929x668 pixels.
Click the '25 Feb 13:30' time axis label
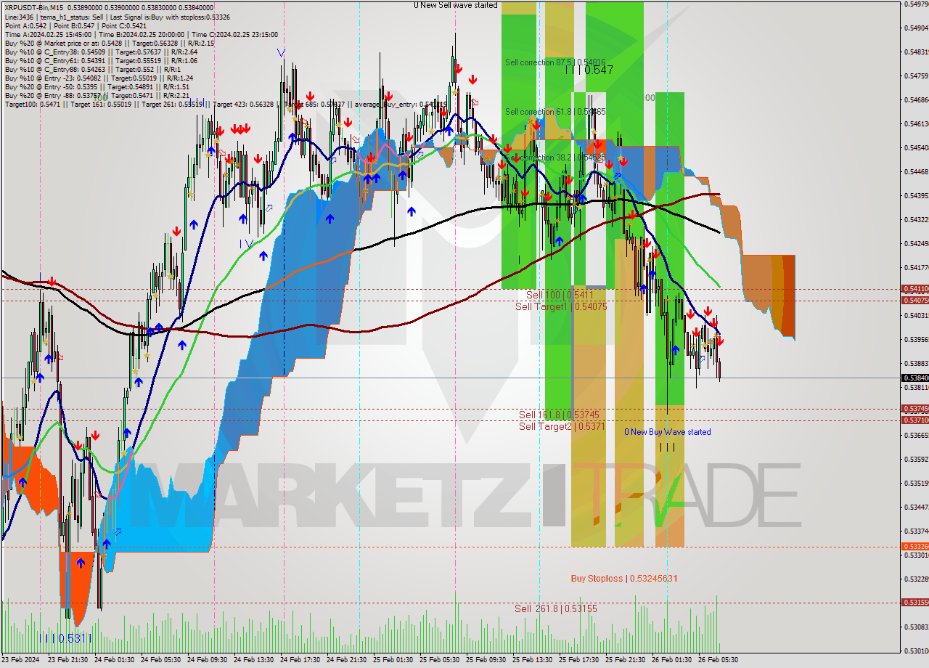pos(533,660)
